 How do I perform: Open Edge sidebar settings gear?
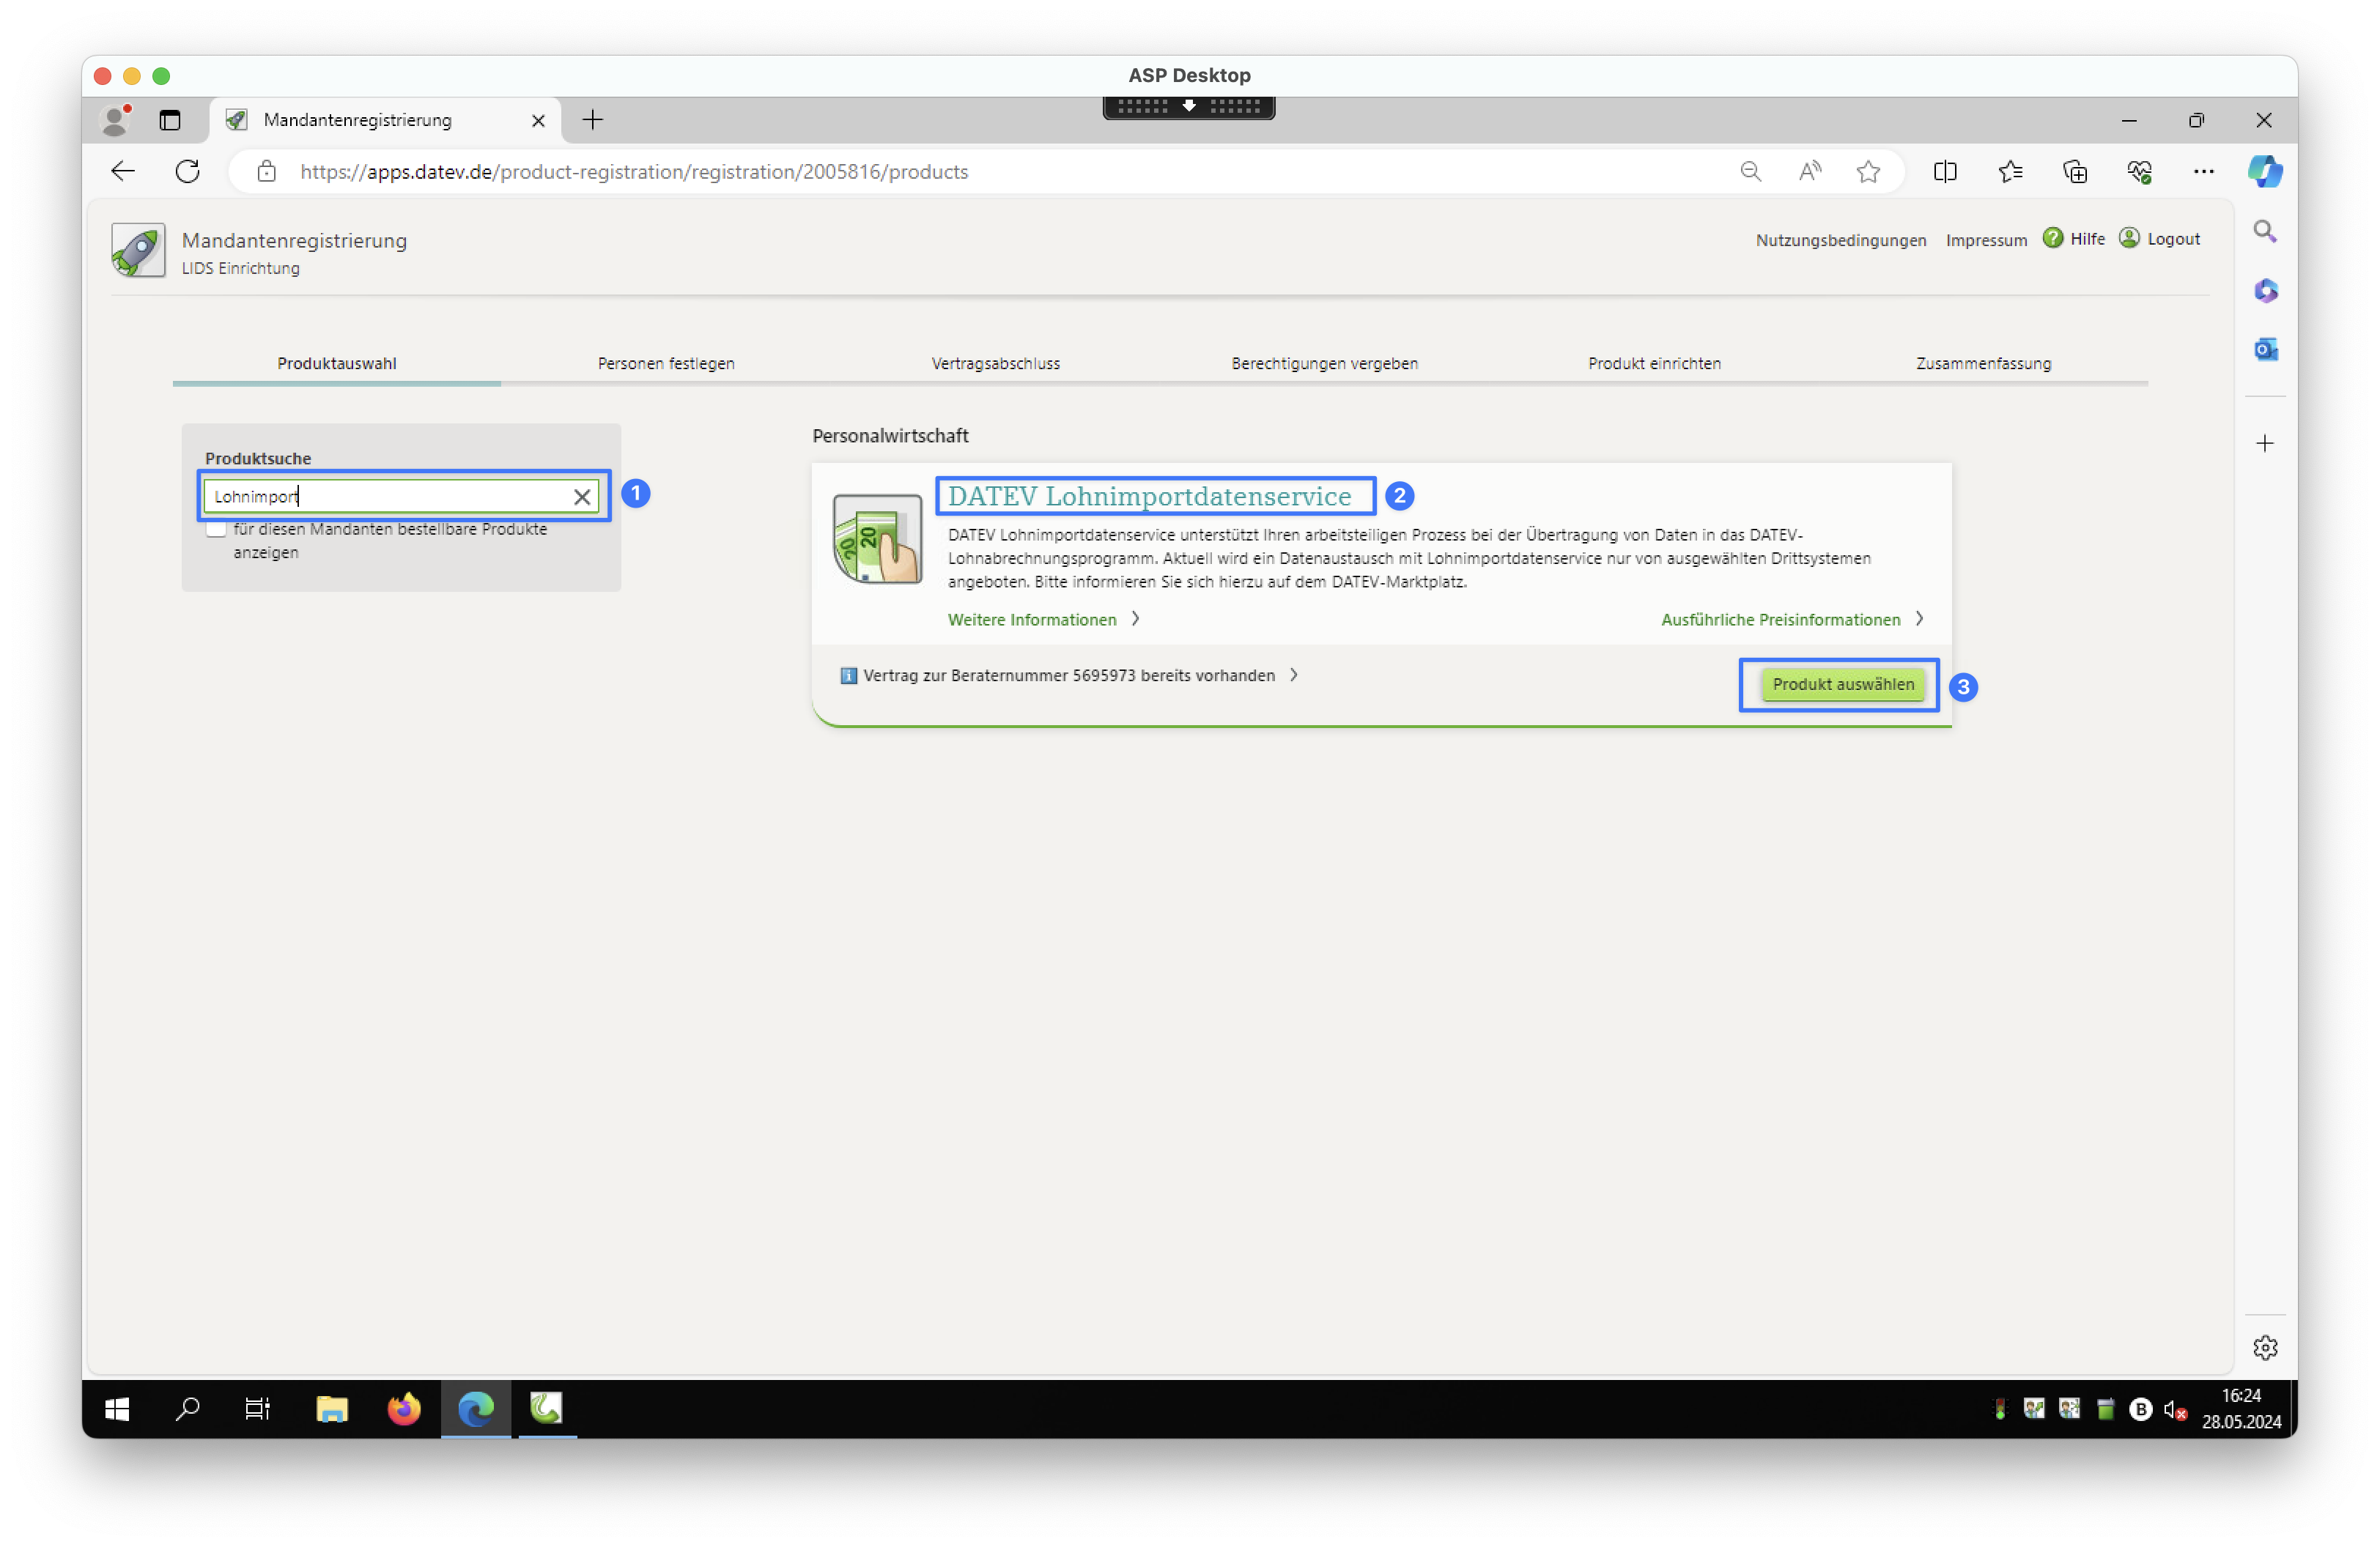pyautogui.click(x=2265, y=1348)
